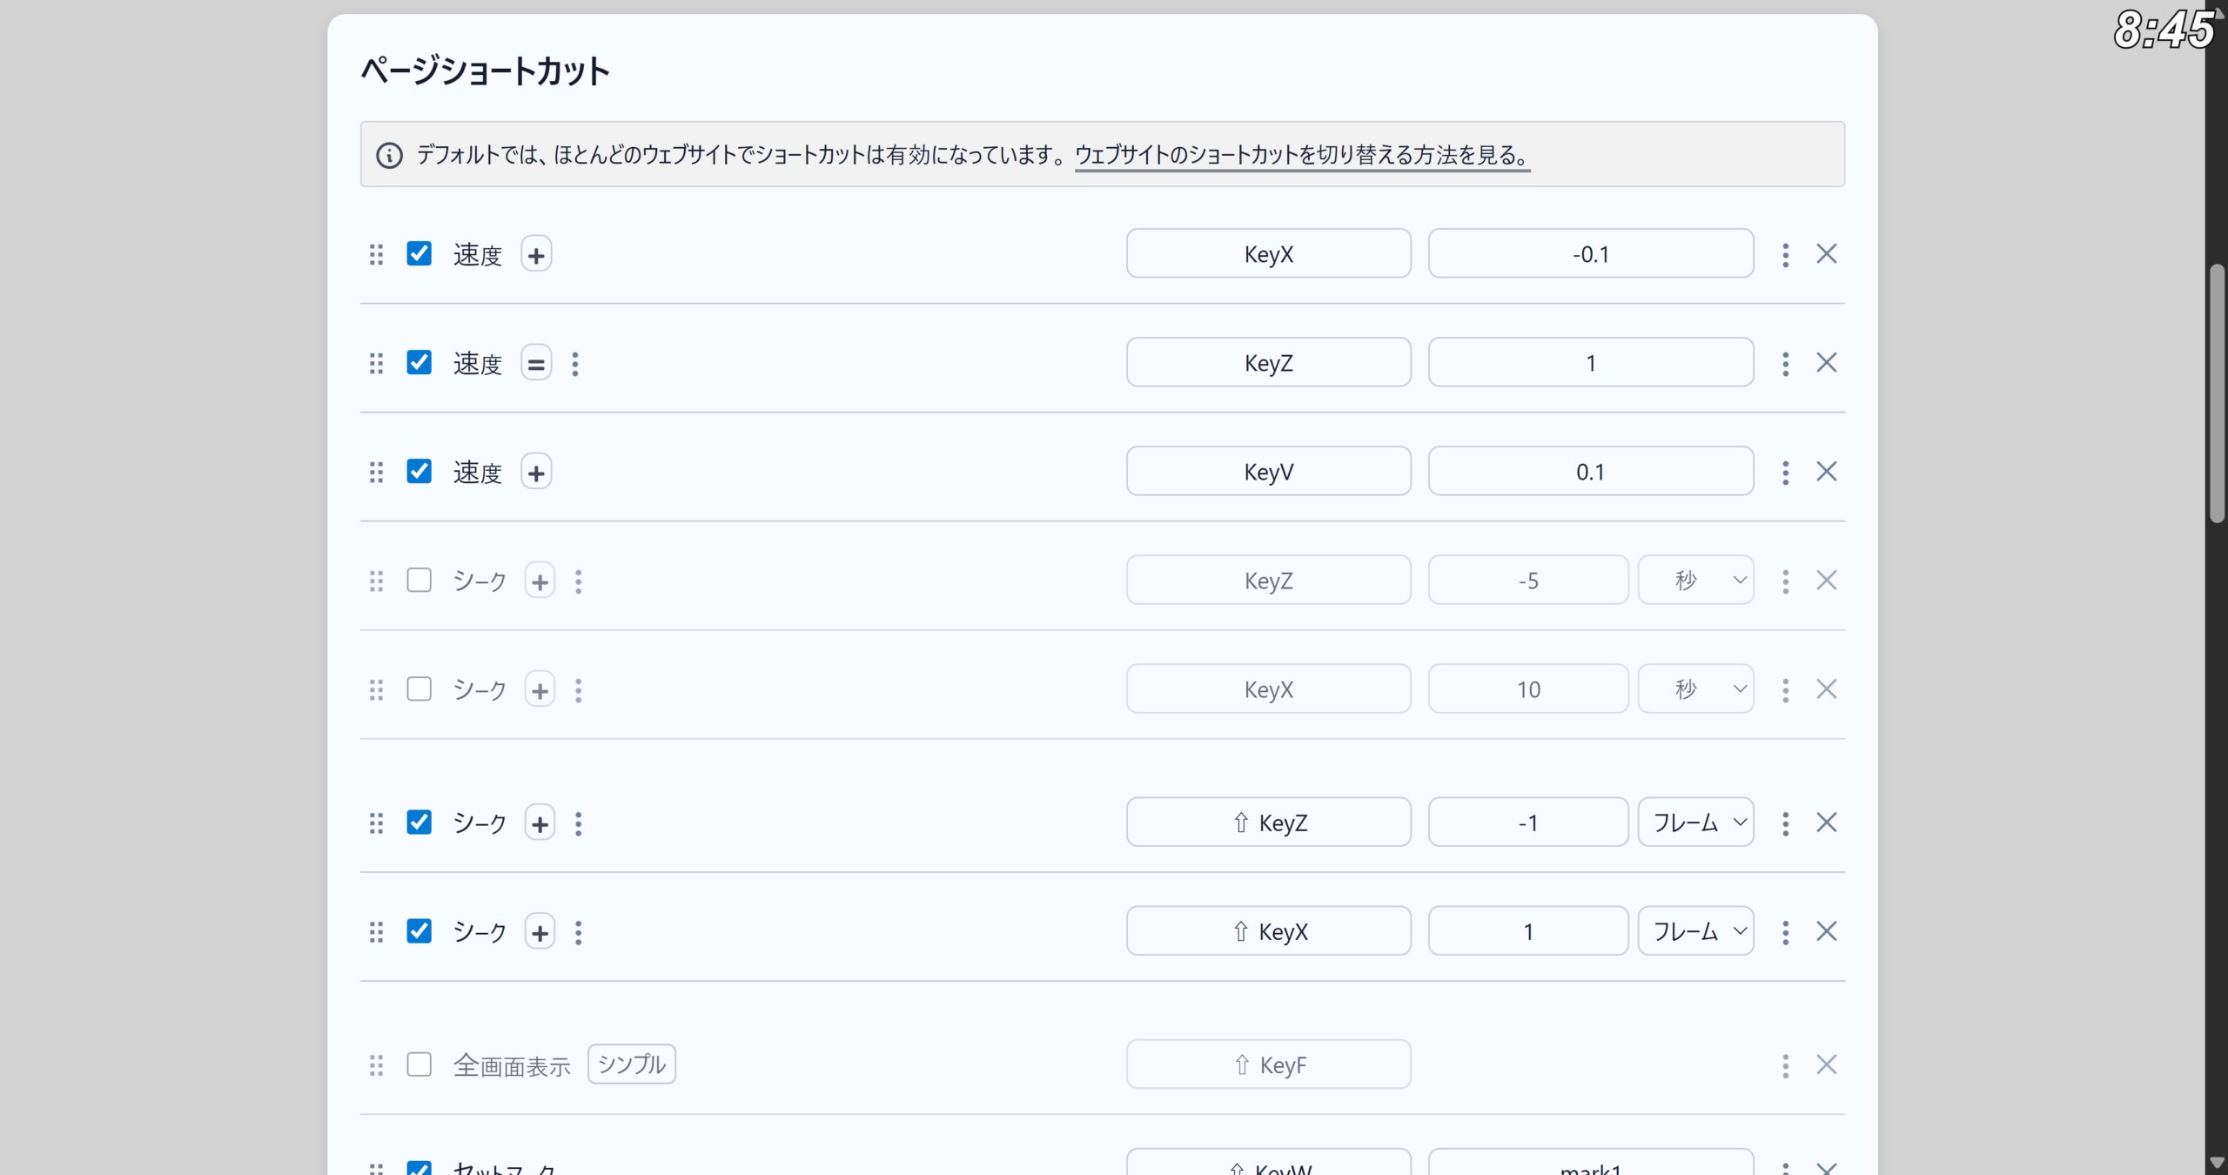2228x1175 pixels.
Task: Open three-dot menu at right of KeyX 速度 row
Action: point(1785,255)
